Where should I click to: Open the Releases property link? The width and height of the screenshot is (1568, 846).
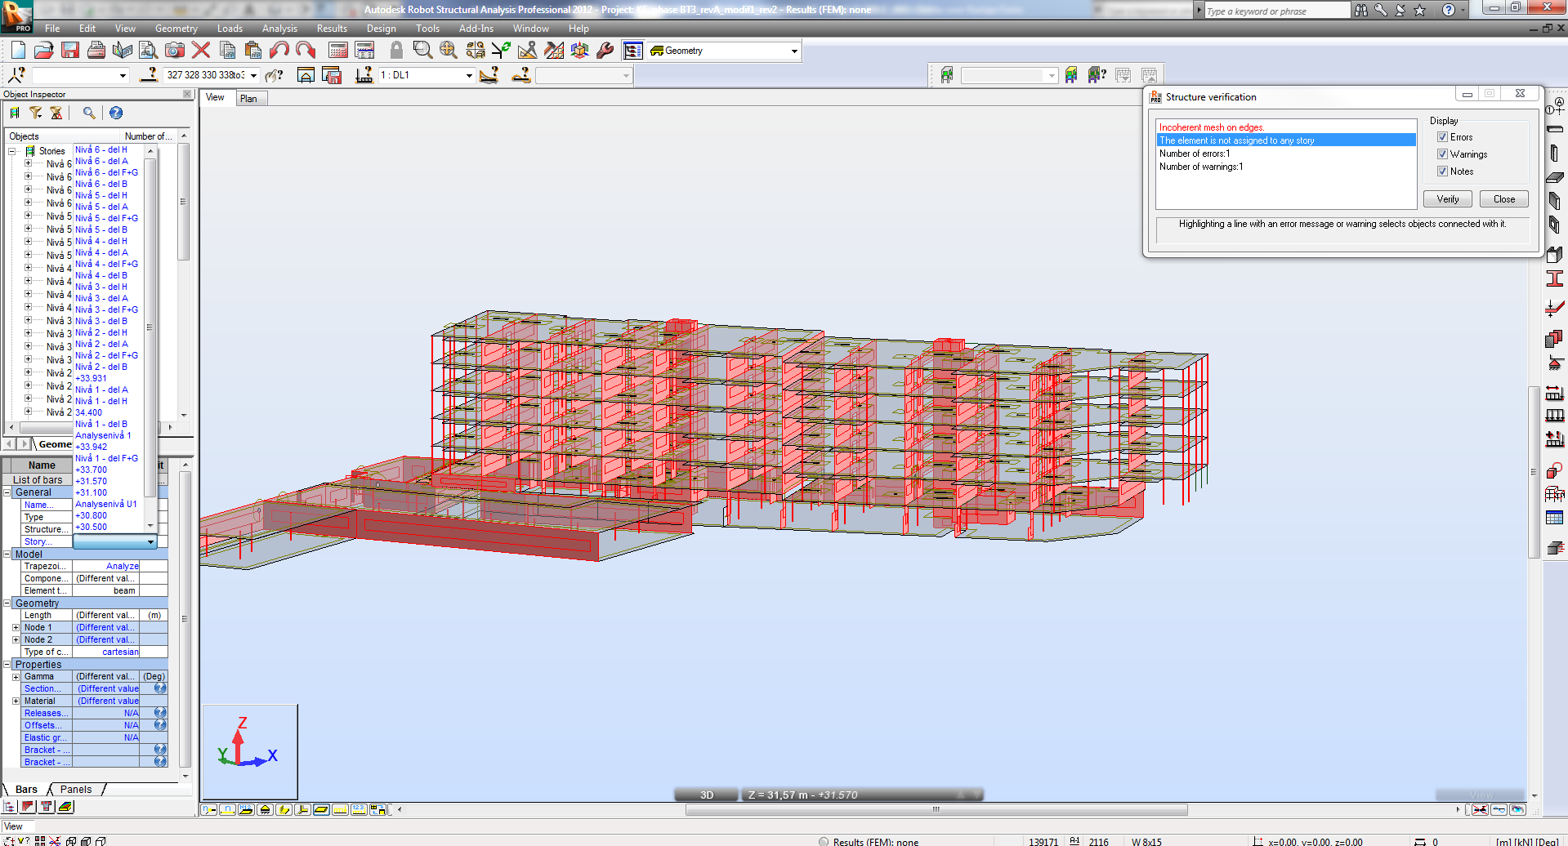(45, 713)
